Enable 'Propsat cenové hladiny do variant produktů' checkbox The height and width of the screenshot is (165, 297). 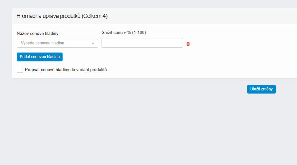[x=20, y=70]
